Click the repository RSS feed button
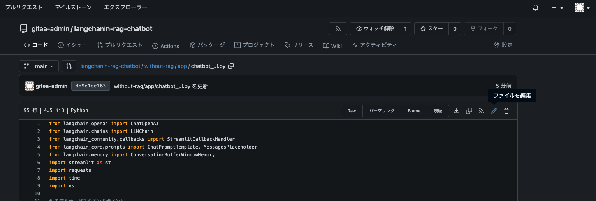 click(338, 29)
